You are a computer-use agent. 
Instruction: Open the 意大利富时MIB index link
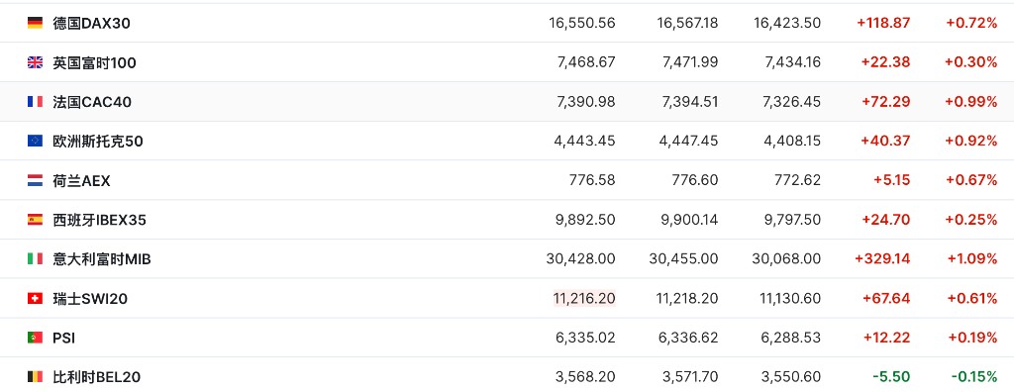102,258
